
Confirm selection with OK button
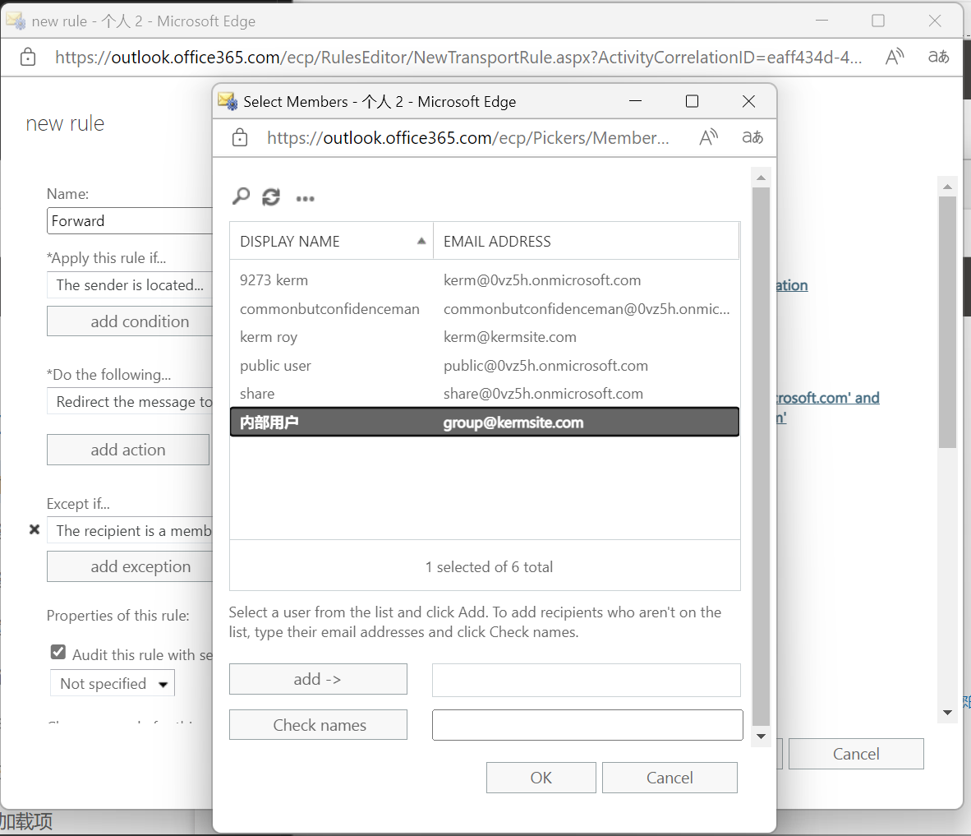click(541, 778)
